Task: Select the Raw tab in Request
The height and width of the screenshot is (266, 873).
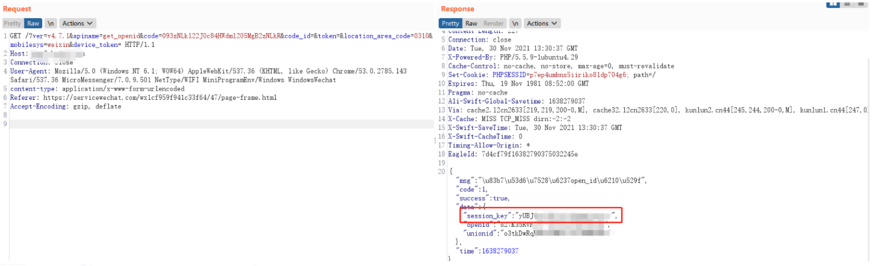Action: (x=33, y=23)
